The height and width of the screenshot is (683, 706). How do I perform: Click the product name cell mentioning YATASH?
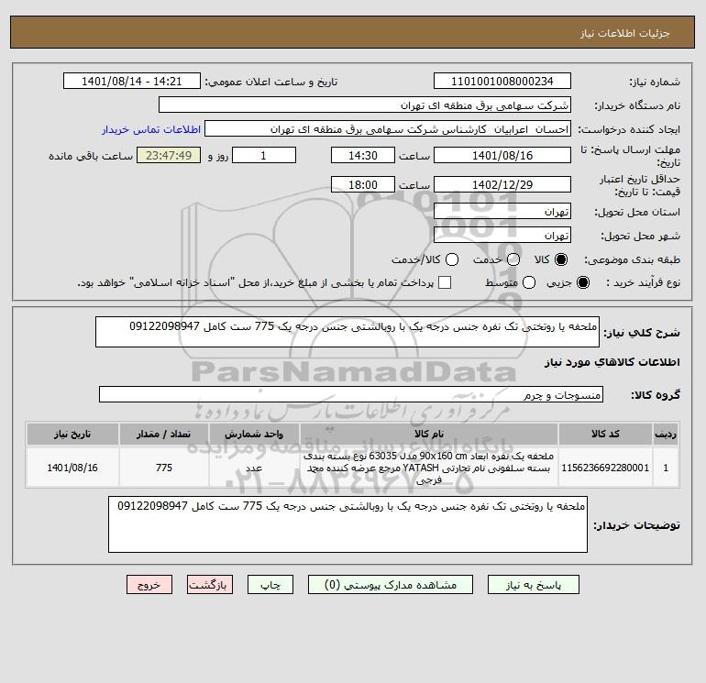pos(429,468)
